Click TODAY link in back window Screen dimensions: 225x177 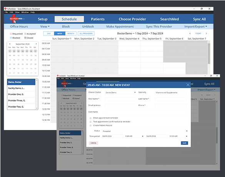point(198,33)
